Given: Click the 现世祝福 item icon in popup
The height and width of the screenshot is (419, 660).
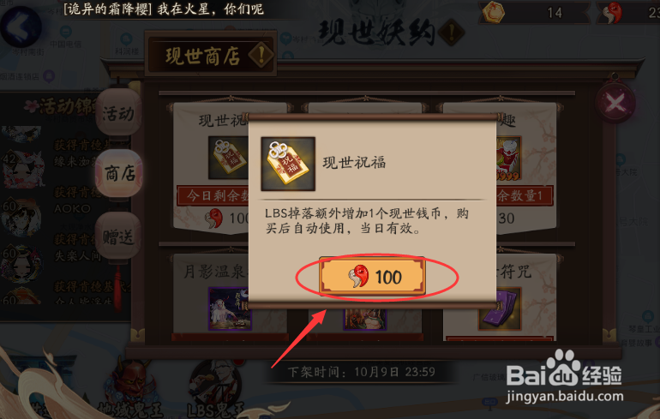Looking at the screenshot, I should [288, 164].
